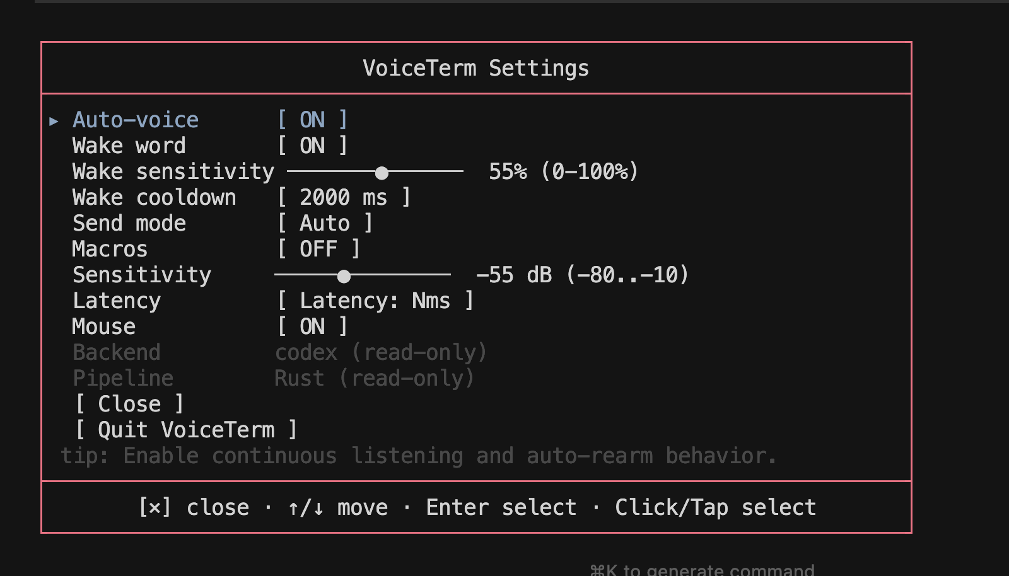The image size is (1009, 576).
Task: Select the Wake cooldown menu row label
Action: (x=155, y=197)
